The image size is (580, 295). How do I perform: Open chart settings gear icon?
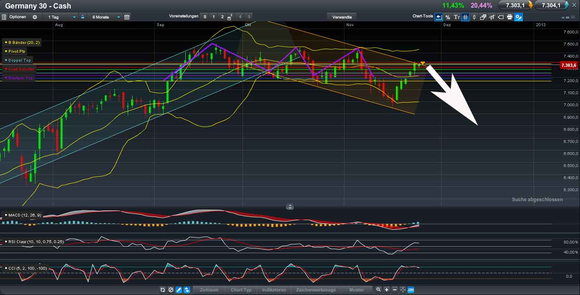point(35,17)
